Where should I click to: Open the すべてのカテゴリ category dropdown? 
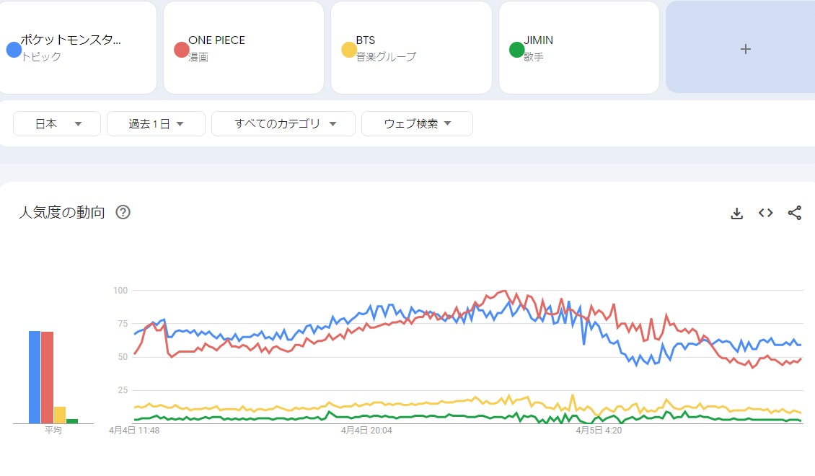(x=283, y=124)
